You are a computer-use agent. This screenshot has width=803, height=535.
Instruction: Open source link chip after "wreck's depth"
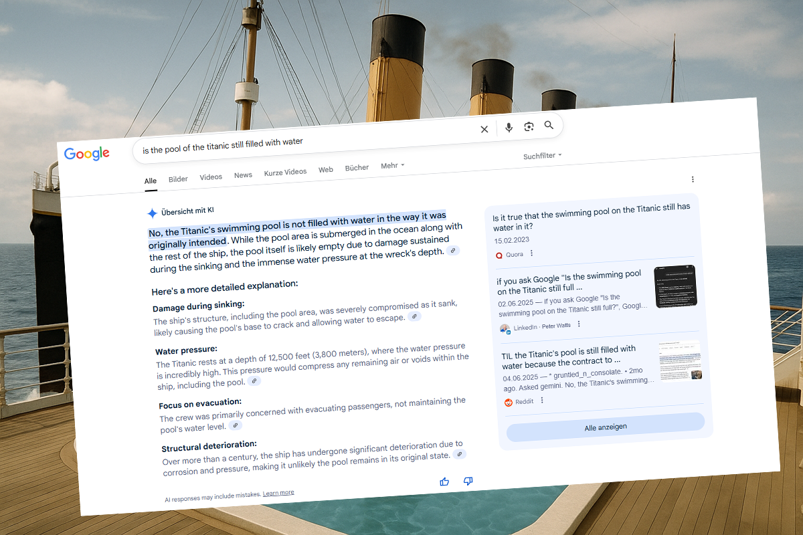(x=454, y=250)
